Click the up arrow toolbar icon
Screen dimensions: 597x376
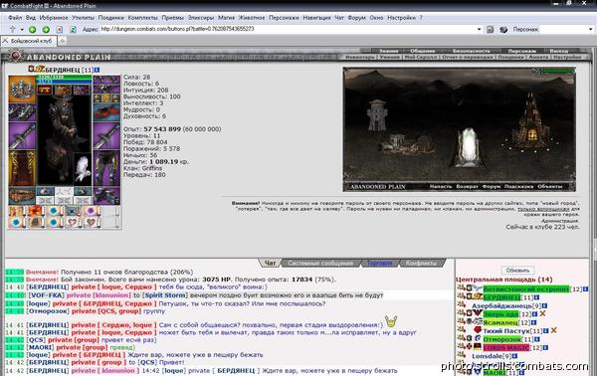pos(13,29)
